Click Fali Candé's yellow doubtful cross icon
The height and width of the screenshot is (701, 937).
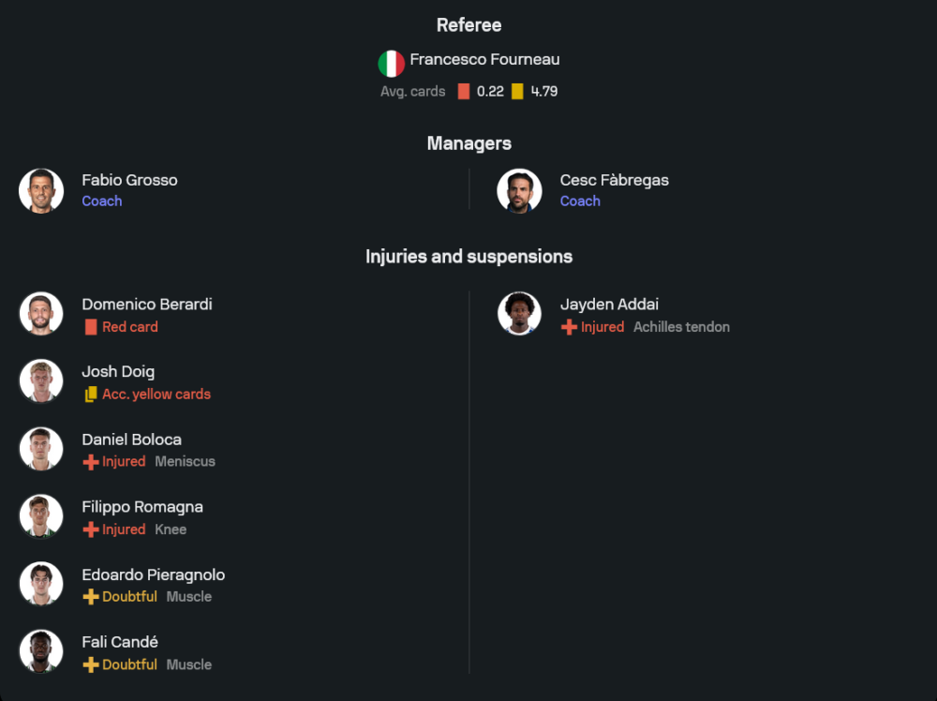(91, 664)
